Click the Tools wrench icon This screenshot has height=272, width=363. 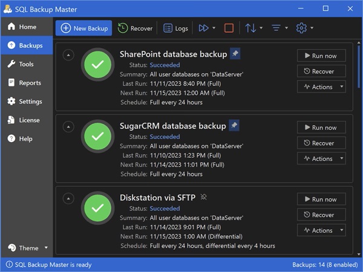11,64
